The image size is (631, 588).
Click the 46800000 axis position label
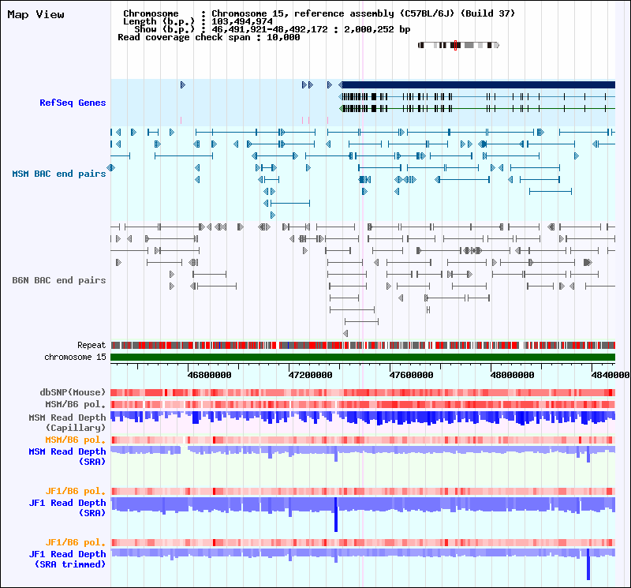[210, 375]
